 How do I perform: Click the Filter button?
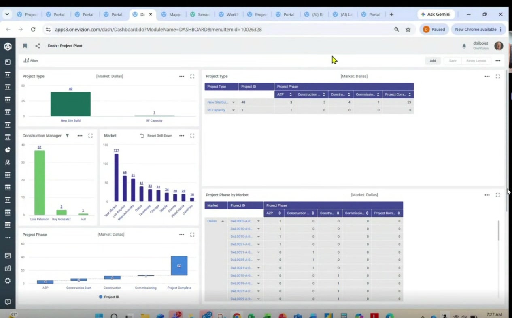click(x=31, y=61)
